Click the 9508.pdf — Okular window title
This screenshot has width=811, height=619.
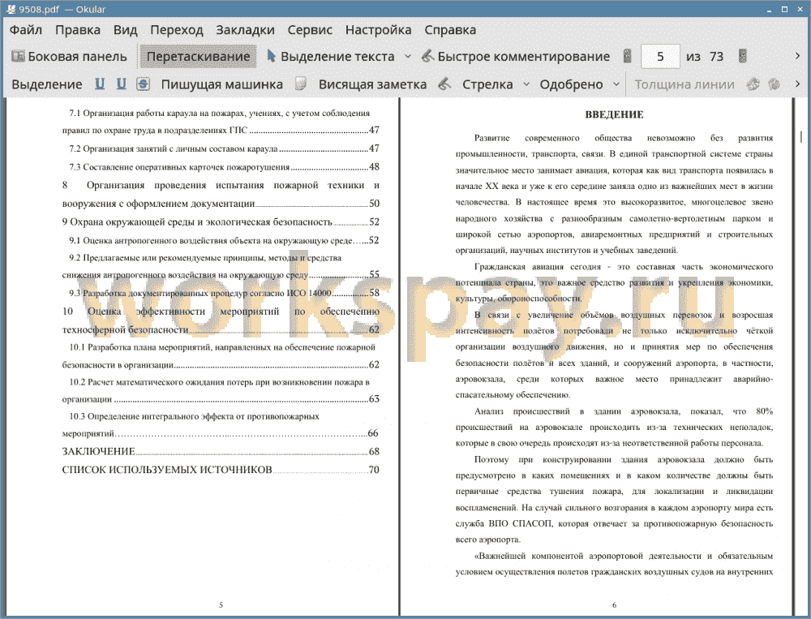click(62, 9)
